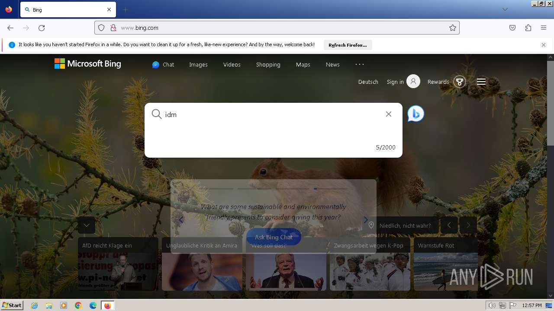Viewport: 554px width, 311px height.
Task: Click the Microsoft Bing logo
Action: click(88, 64)
